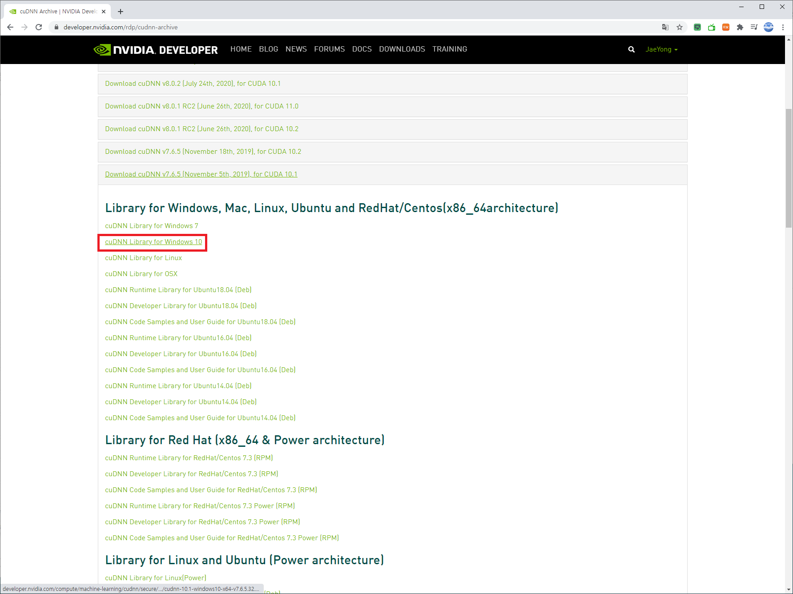The image size is (793, 594).
Task: Expand cuDNN v8.0.1 RC2 for CUDA 11.0
Action: click(393, 106)
